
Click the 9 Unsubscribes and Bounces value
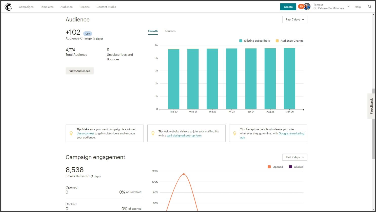pyautogui.click(x=108, y=50)
